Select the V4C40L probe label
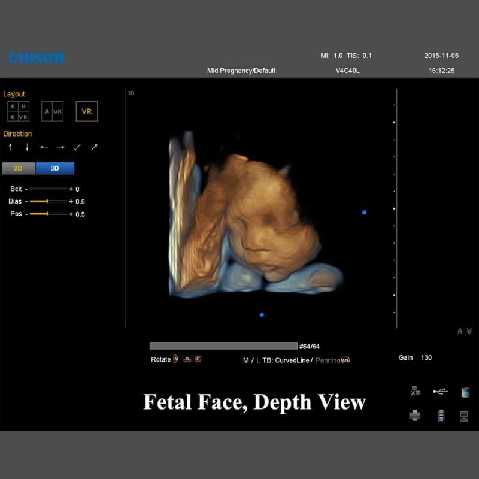This screenshot has width=479, height=479. pos(347,71)
